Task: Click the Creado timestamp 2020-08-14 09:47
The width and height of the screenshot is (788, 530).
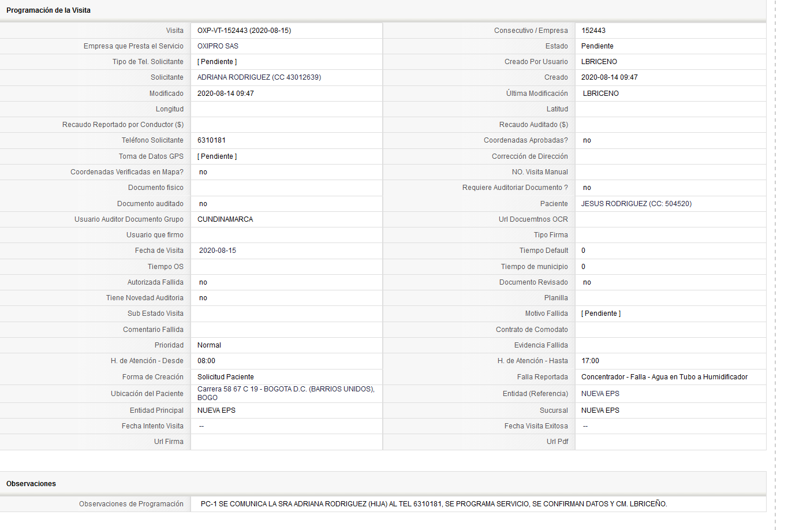Action: click(610, 77)
